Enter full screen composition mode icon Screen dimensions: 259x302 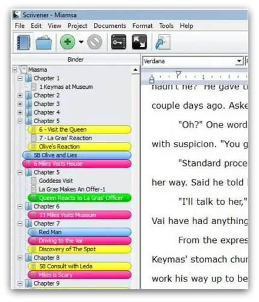coord(139,42)
